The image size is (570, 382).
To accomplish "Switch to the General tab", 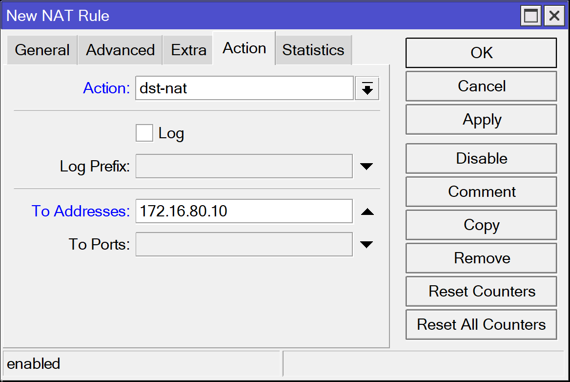I will [42, 50].
